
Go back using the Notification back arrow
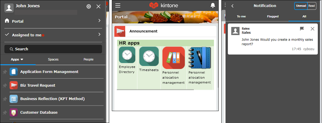coord(232,6)
